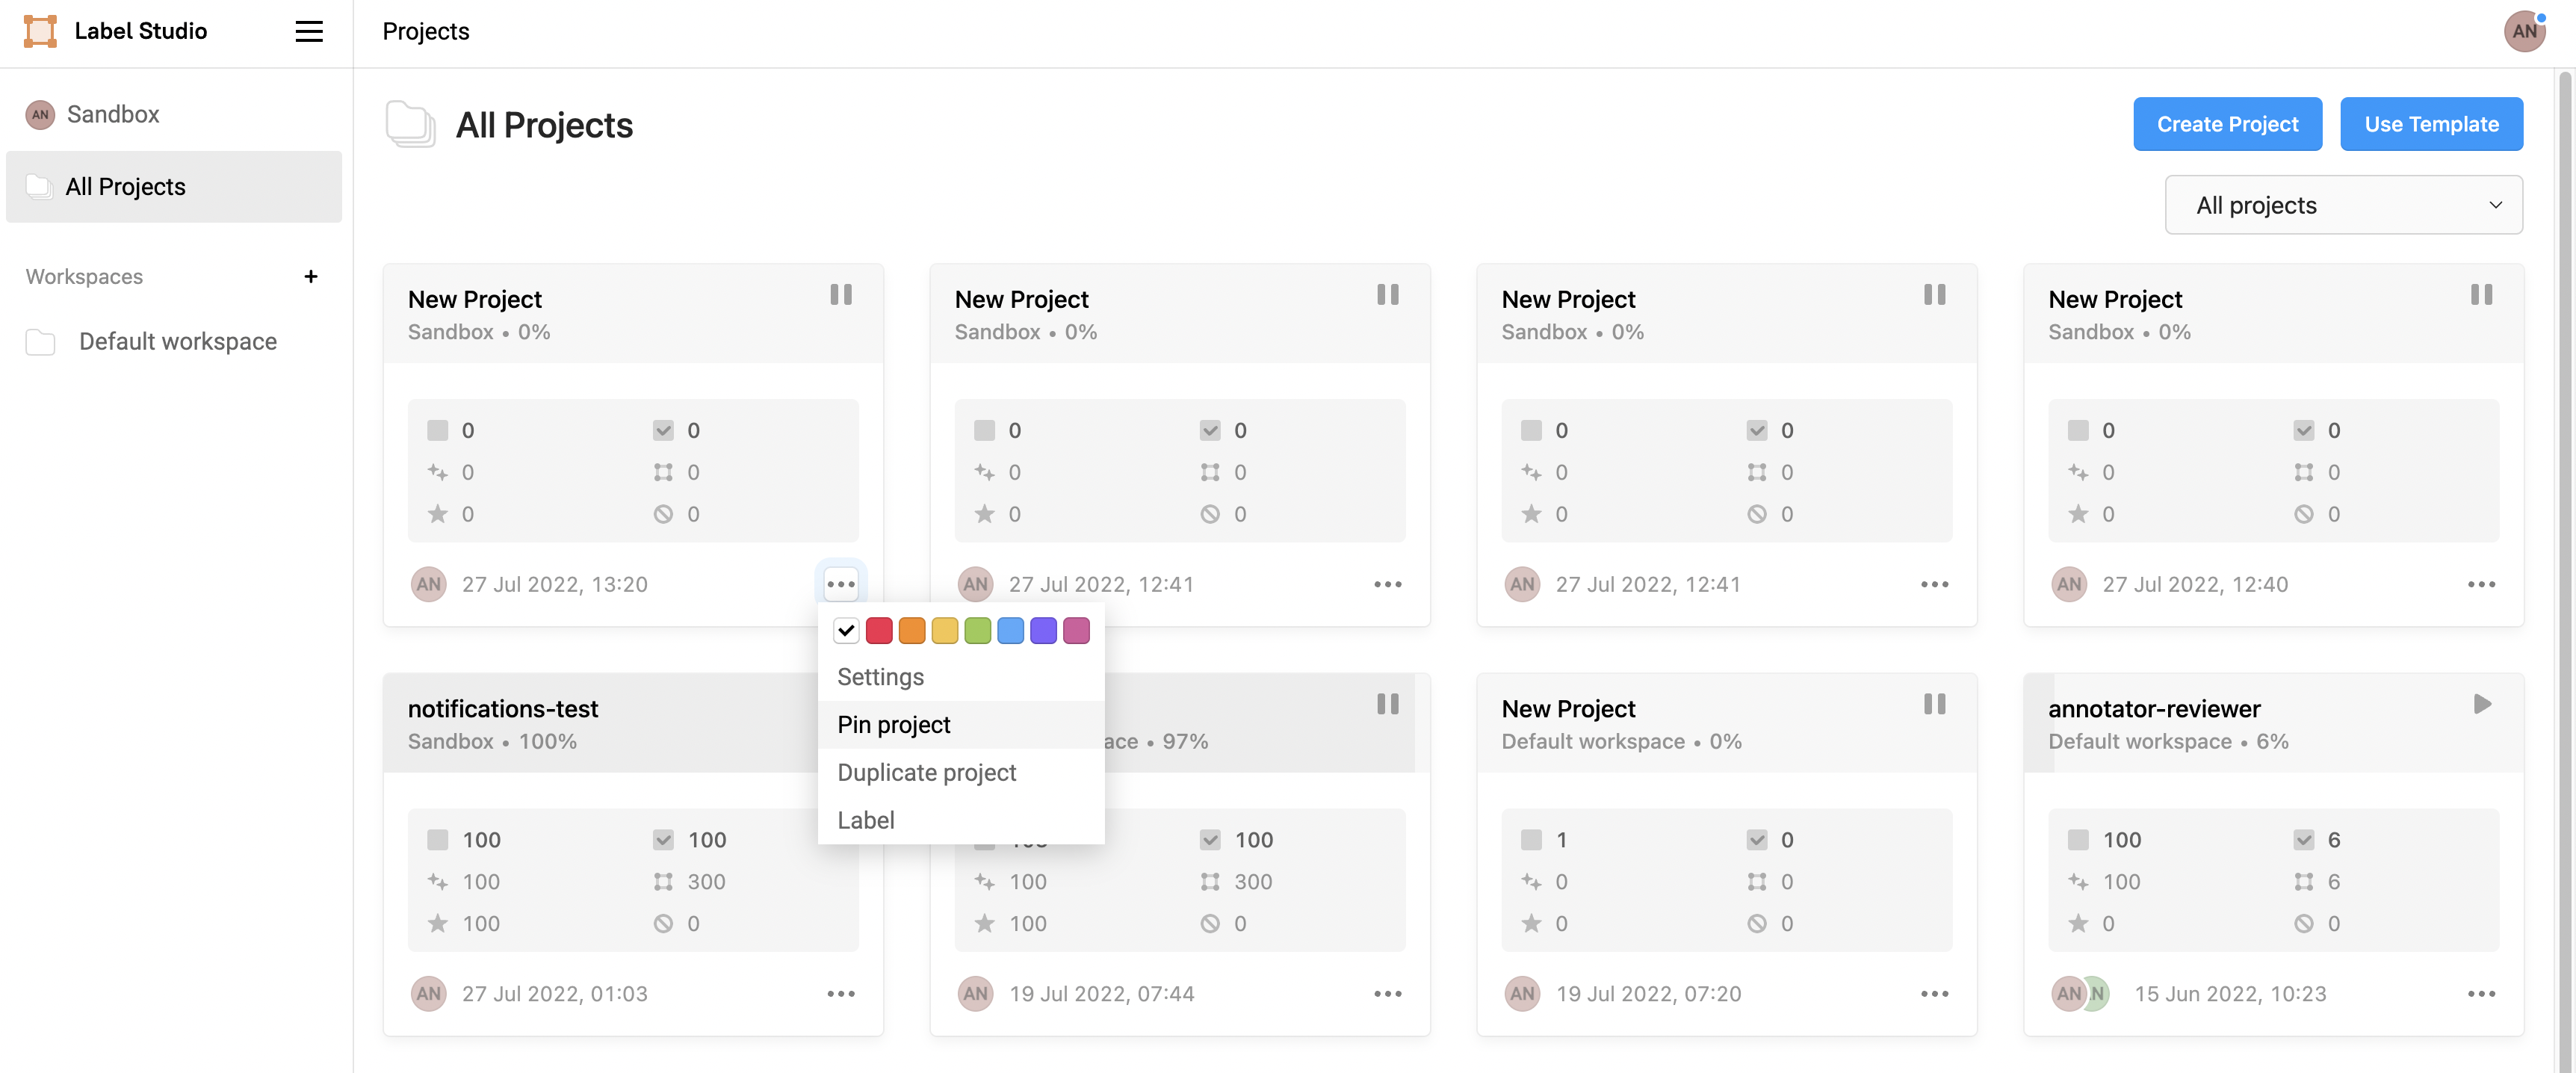
Task: Open three-dots menu of annotator-reviewer project
Action: (2481, 993)
